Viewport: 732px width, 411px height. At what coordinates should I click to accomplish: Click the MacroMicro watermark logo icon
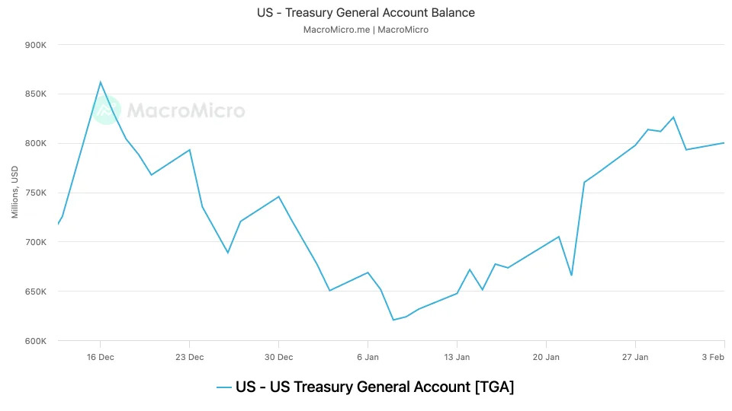[x=107, y=110]
